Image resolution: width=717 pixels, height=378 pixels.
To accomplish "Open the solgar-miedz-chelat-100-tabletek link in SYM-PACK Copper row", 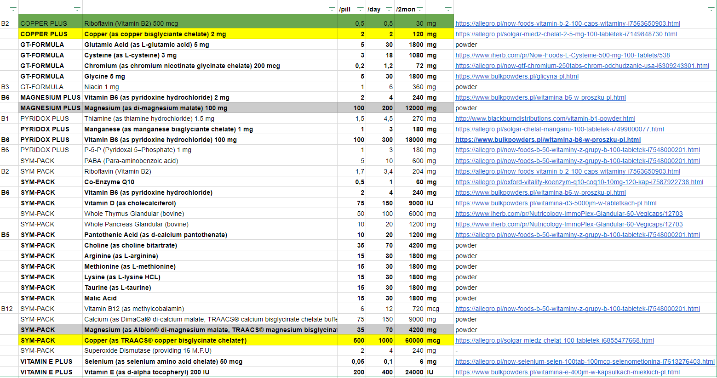I will [x=555, y=340].
